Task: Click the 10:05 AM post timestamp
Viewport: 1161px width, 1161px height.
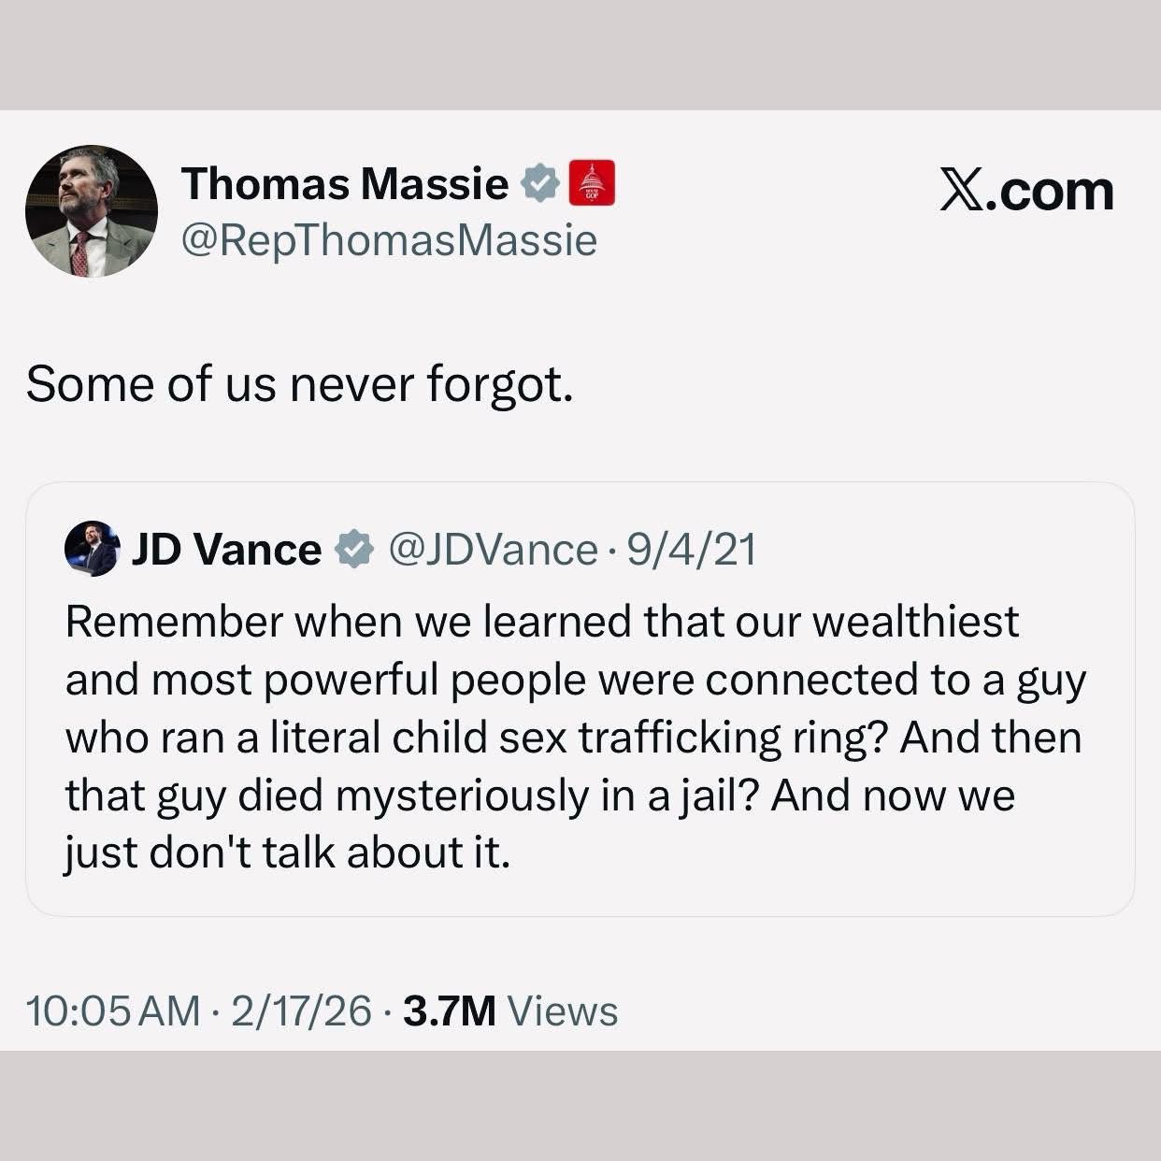Action: (113, 1010)
